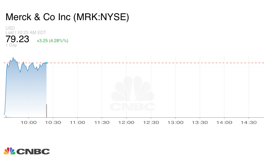Click the blue current-price arrow marker
This screenshot has height=165, width=264.
pos(47,63)
